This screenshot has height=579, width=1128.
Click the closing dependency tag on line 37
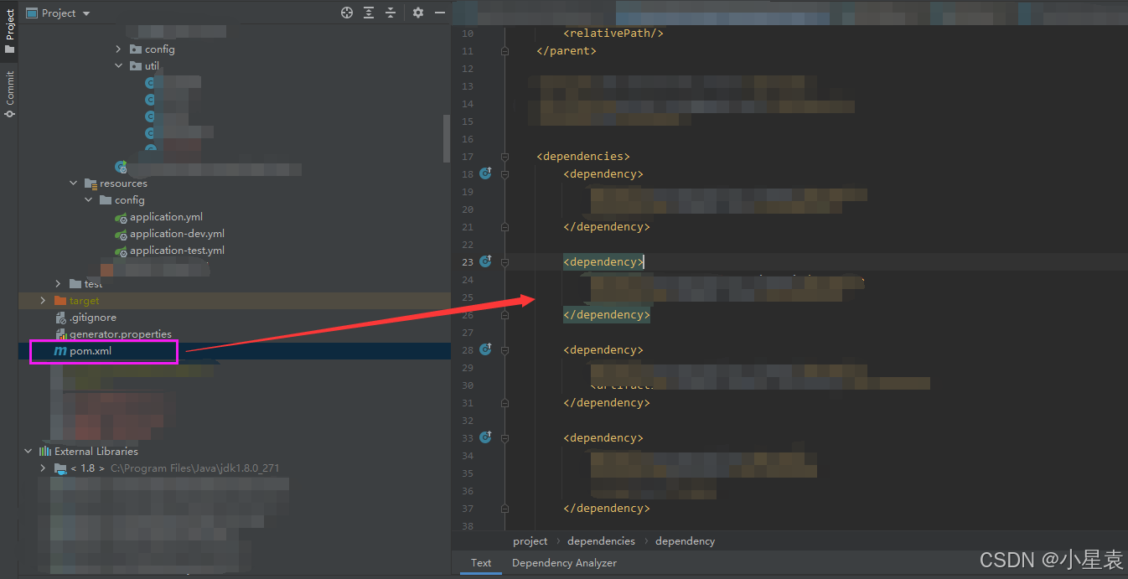(607, 509)
